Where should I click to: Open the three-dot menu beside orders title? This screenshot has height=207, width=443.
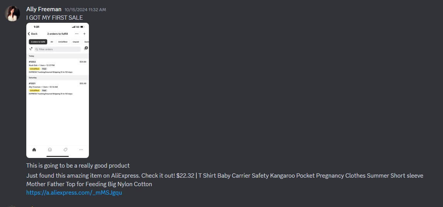[77, 34]
